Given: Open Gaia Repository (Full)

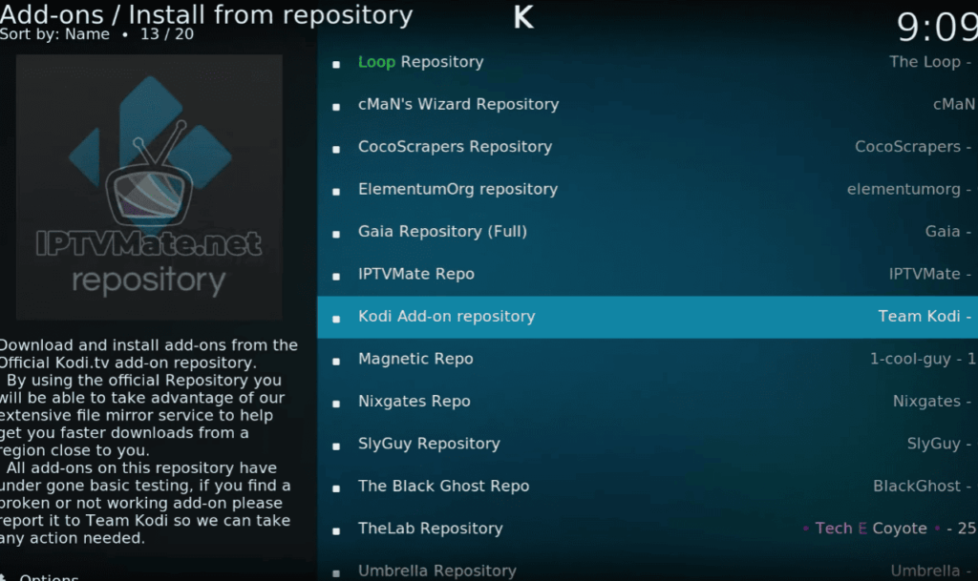Looking at the screenshot, I should pos(648,232).
